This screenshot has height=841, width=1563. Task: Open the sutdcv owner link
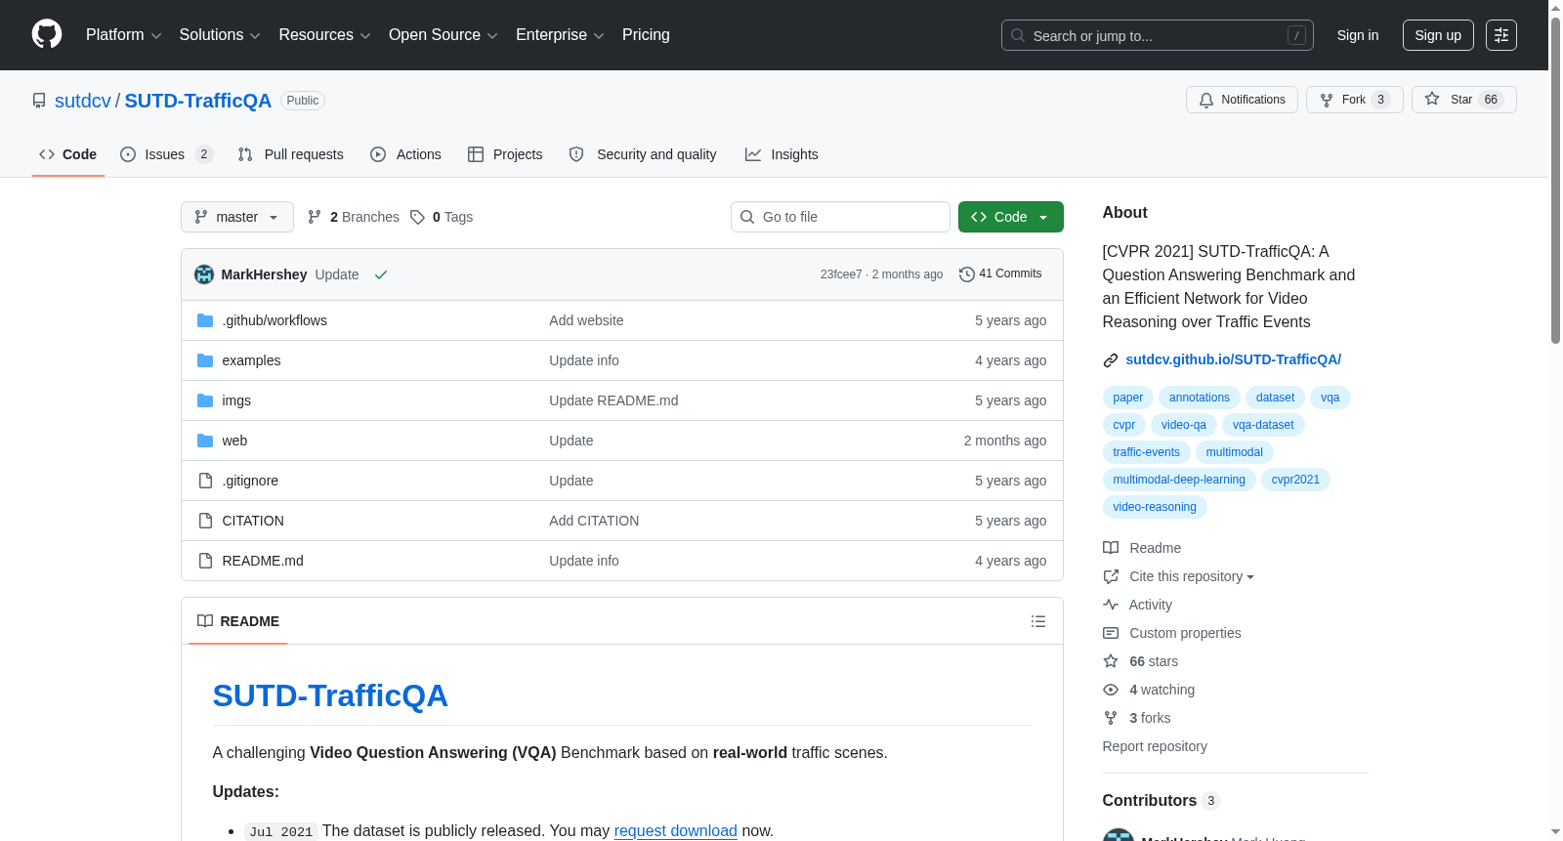[x=83, y=101]
